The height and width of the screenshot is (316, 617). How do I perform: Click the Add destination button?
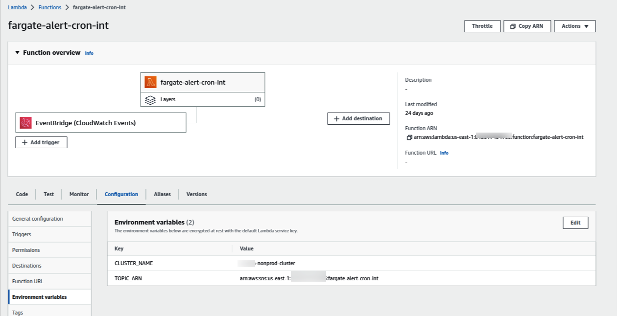[x=358, y=118]
